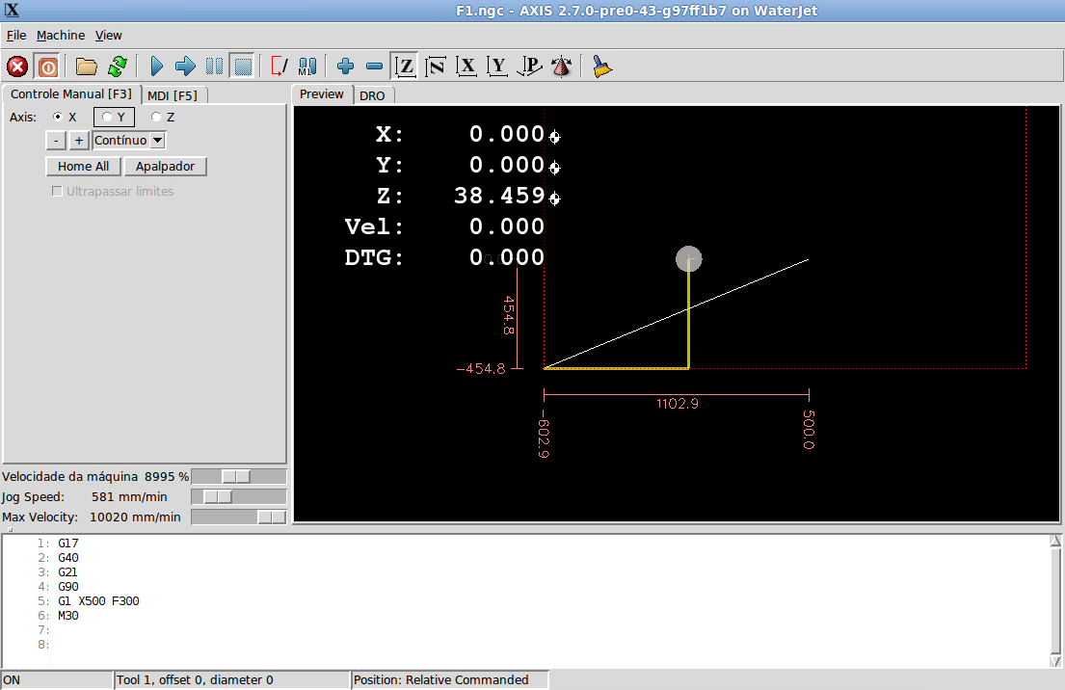The height and width of the screenshot is (690, 1065).
Task: Open the Machine menu
Action: point(61,36)
